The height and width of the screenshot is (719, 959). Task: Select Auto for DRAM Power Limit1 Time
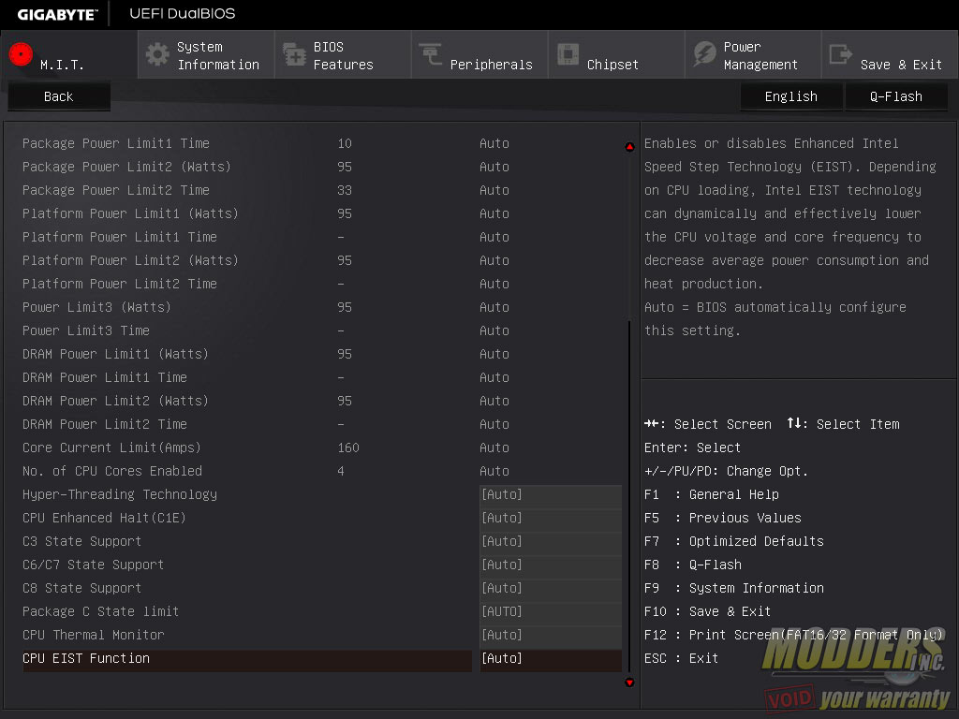[x=494, y=377]
